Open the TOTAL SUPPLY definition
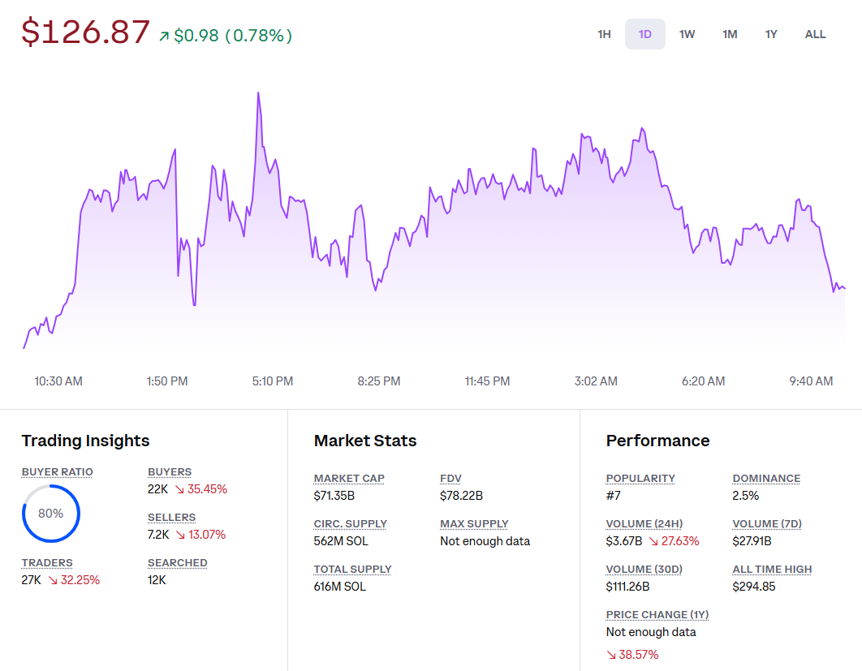 click(352, 569)
